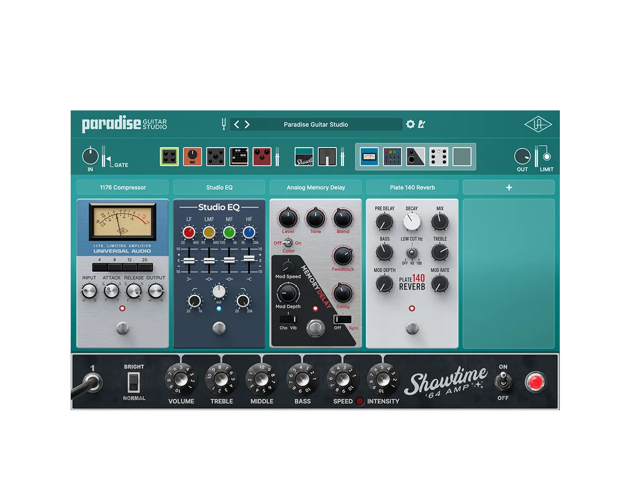Click the LMF gain fader in Studio EQ

pyautogui.click(x=209, y=261)
